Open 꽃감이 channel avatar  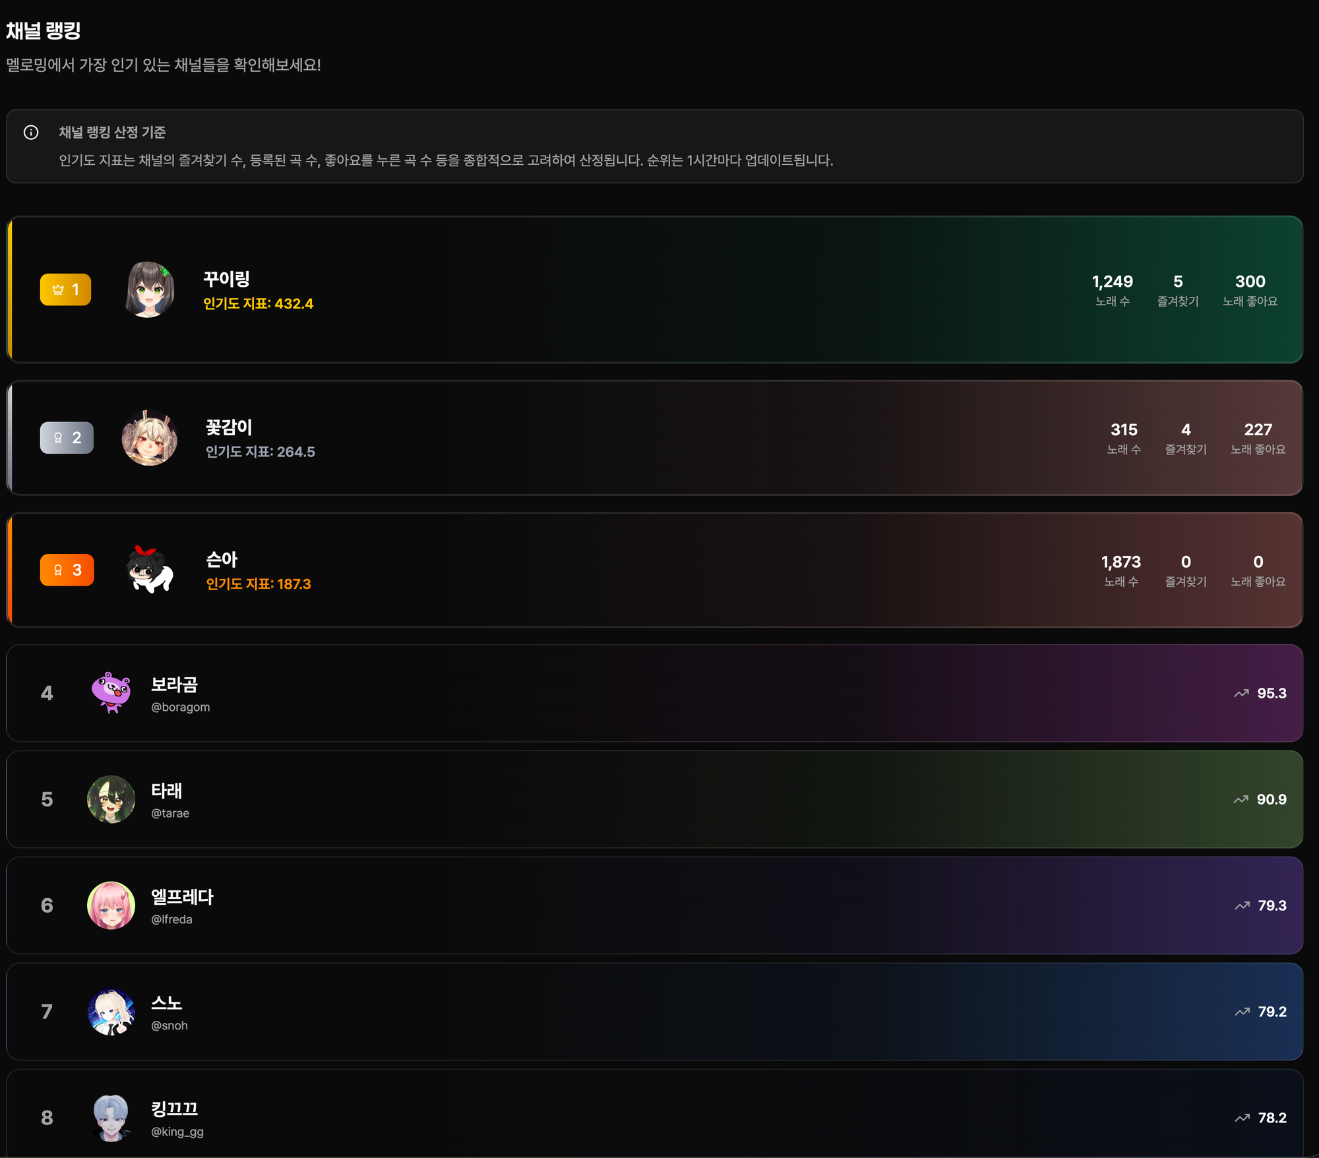pyautogui.click(x=150, y=438)
